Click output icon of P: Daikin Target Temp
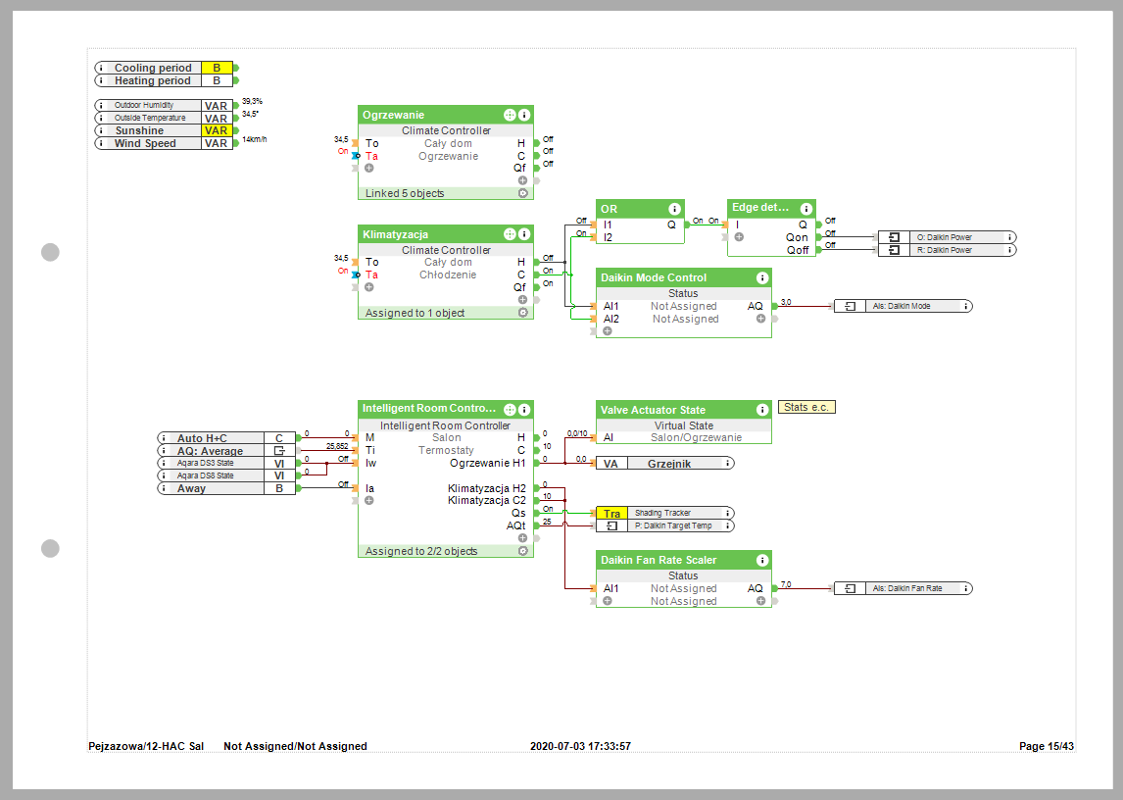This screenshot has width=1123, height=800. coord(611,526)
